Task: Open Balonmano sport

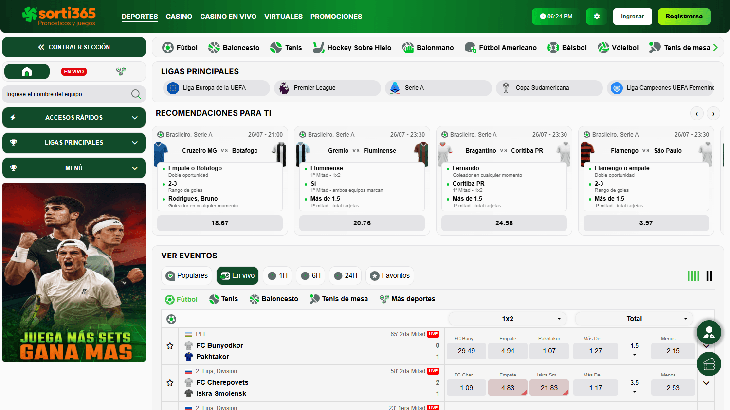Action: coord(428,48)
